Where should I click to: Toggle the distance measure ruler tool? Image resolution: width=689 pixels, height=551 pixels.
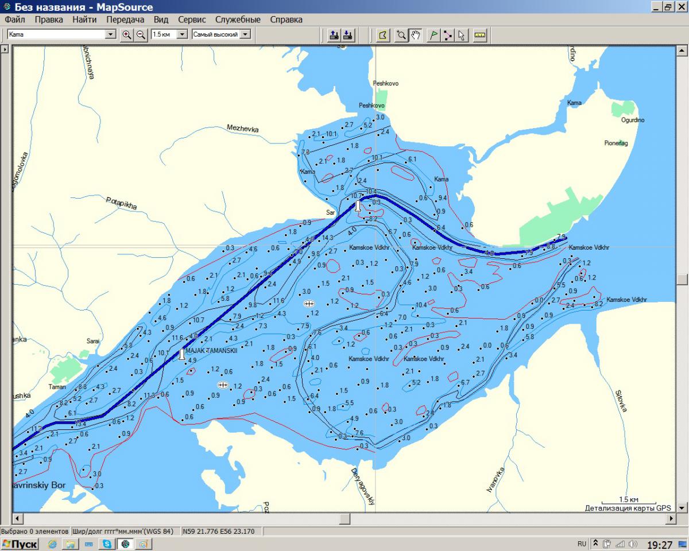pyautogui.click(x=480, y=35)
